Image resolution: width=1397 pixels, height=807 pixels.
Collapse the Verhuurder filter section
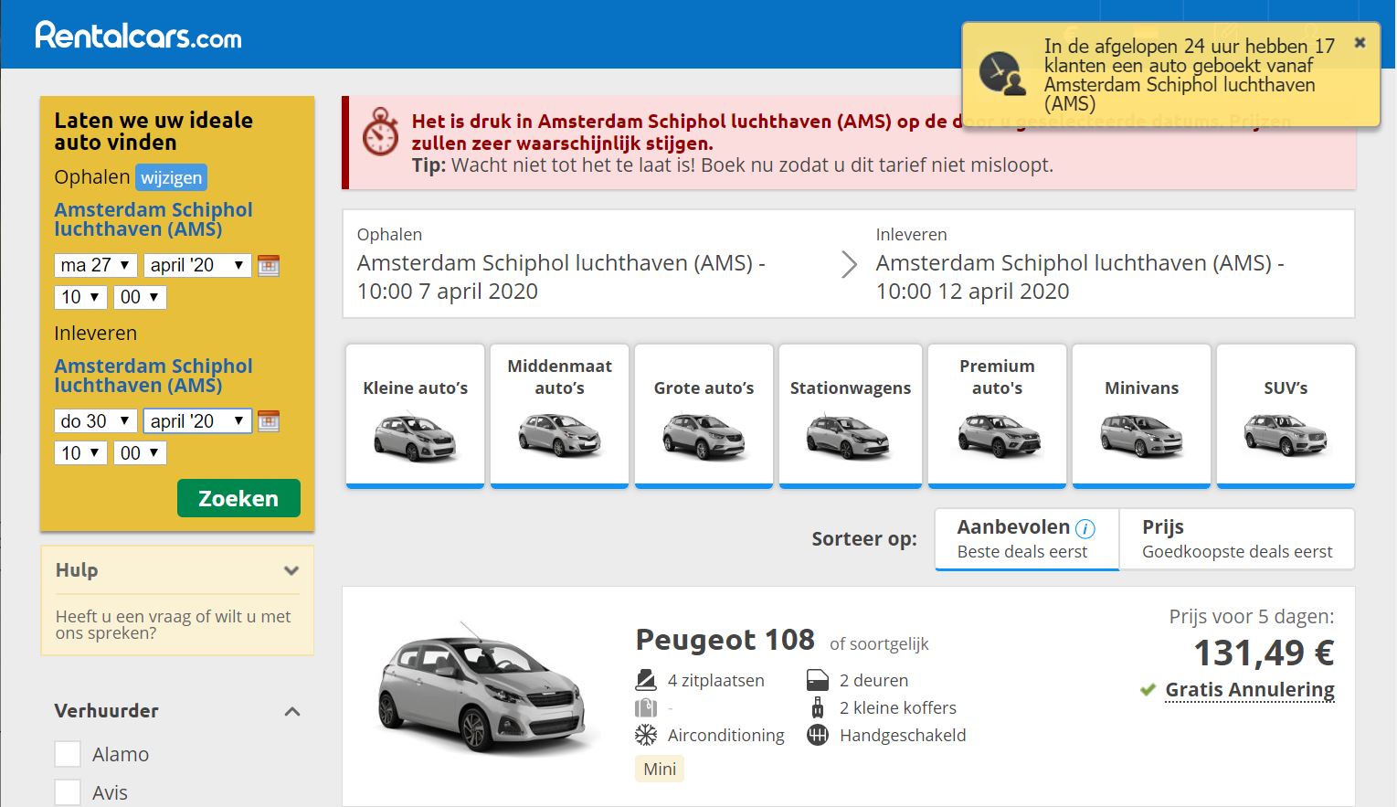pos(292,711)
